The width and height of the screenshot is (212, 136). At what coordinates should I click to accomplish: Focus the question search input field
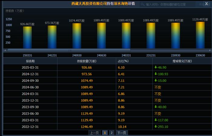coord(167,5)
